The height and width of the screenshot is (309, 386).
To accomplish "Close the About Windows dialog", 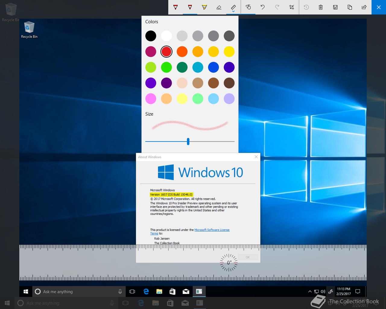I will pyautogui.click(x=256, y=157).
